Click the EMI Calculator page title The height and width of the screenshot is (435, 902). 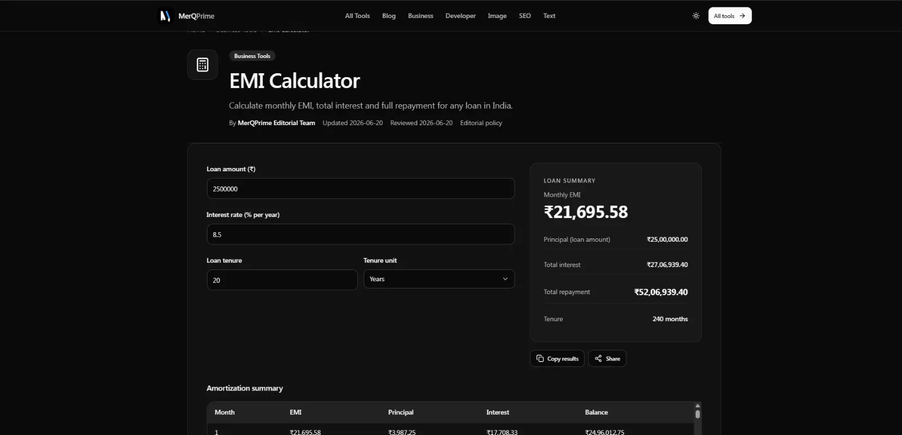pyautogui.click(x=294, y=81)
